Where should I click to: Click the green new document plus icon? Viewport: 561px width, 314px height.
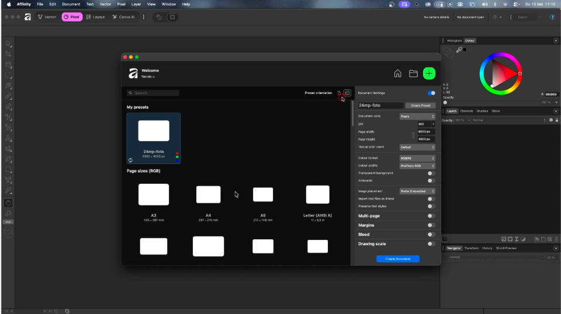point(430,73)
